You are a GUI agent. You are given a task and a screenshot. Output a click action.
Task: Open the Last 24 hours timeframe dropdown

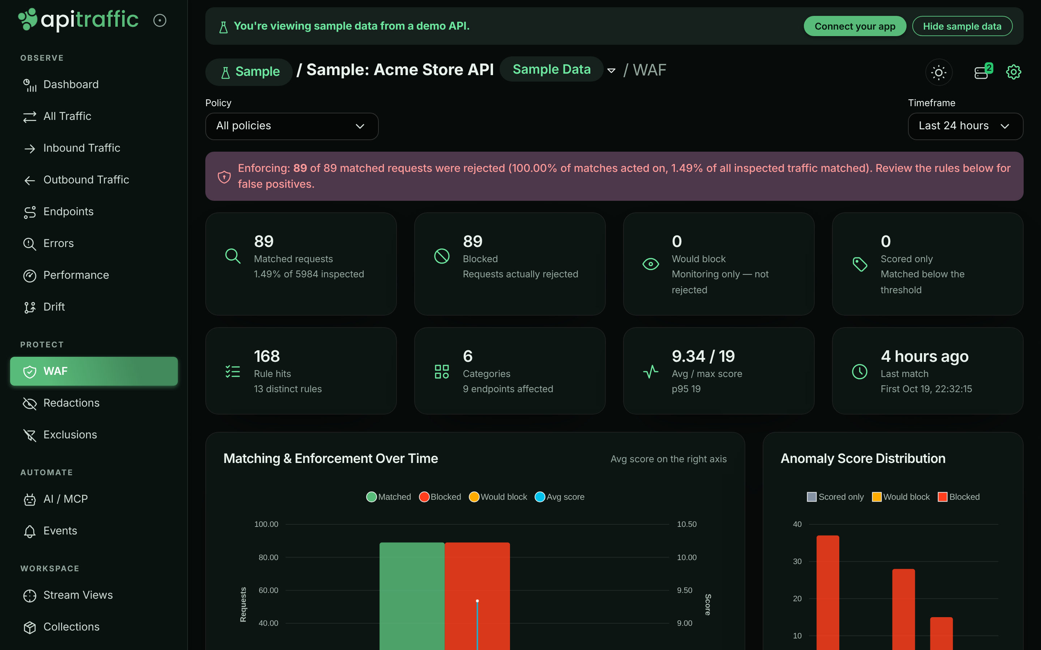coord(965,126)
